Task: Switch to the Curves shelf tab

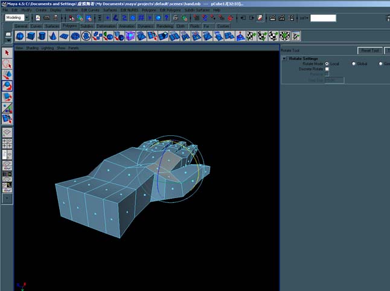Action: [36, 26]
